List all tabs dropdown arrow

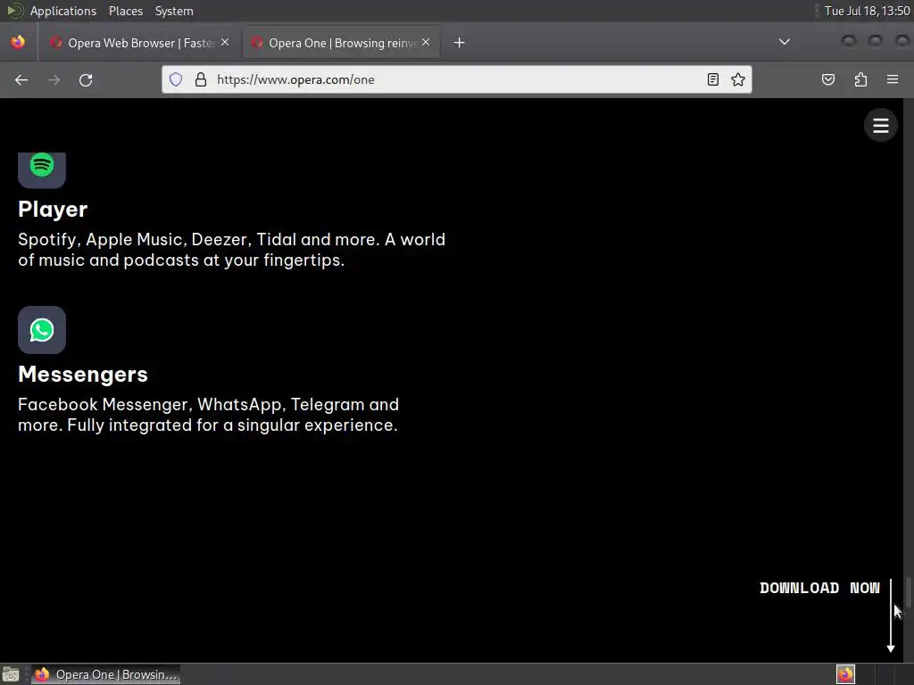coord(785,42)
